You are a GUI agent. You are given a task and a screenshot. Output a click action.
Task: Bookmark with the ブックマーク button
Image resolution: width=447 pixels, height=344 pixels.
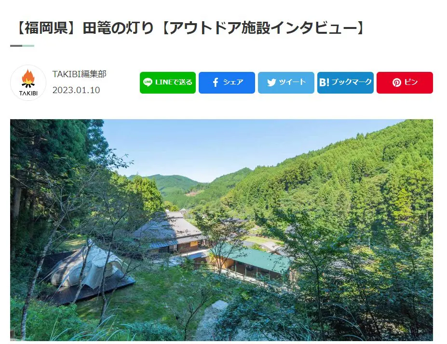[x=345, y=83]
